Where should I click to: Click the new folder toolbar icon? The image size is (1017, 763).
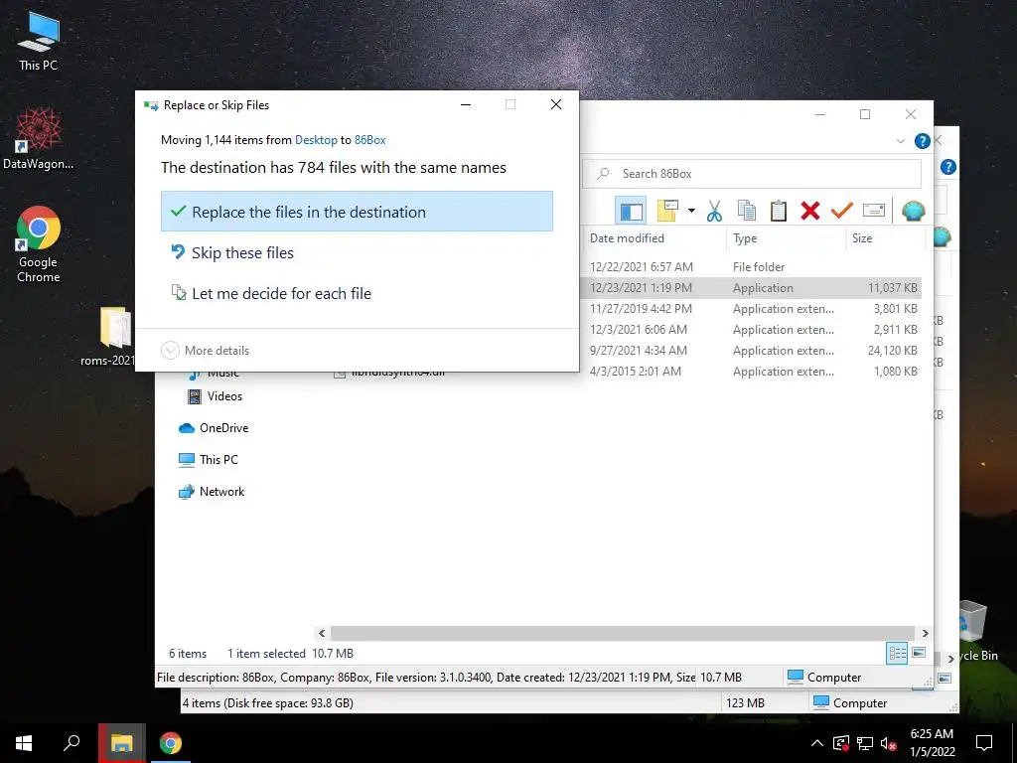(667, 211)
